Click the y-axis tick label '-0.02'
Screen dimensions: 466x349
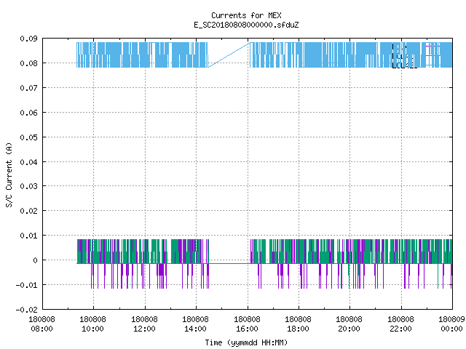[27, 310]
